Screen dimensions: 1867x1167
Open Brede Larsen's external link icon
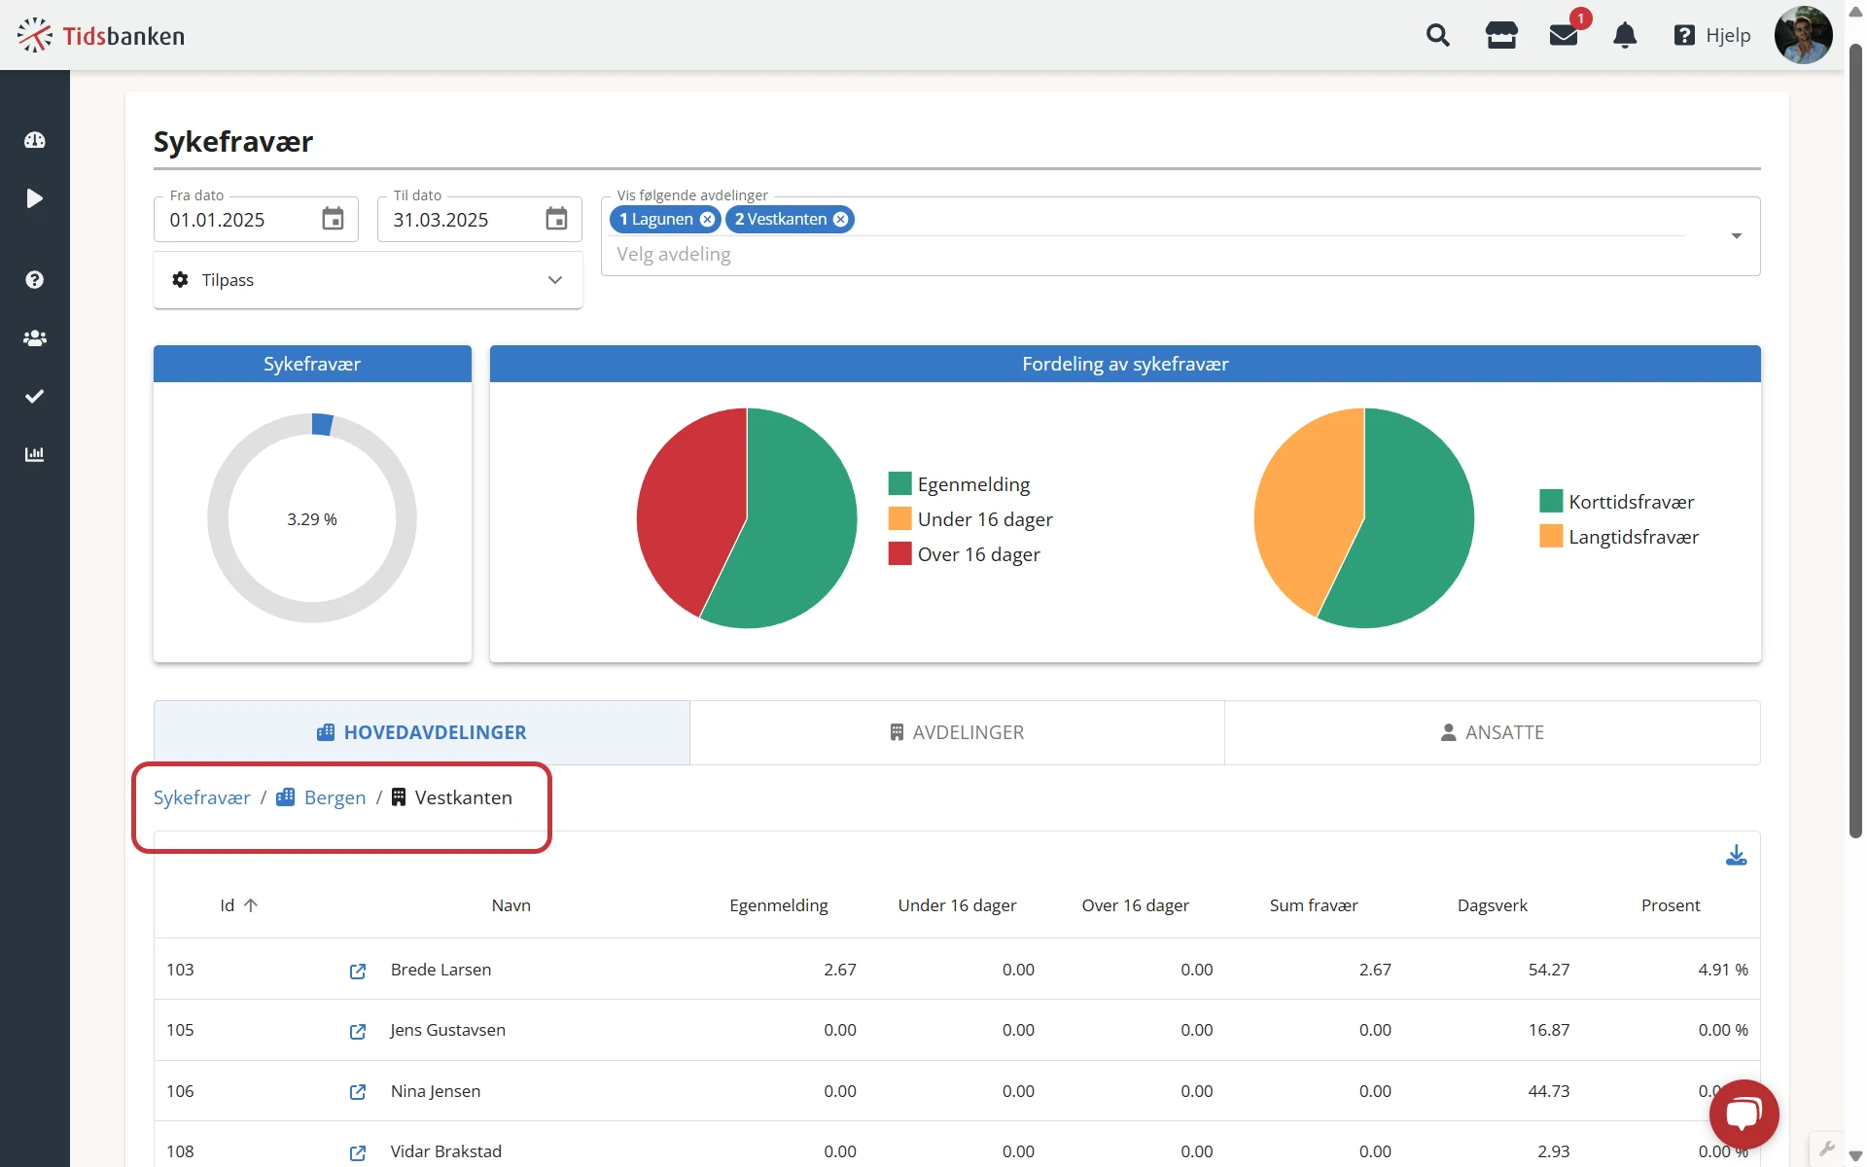click(x=358, y=971)
